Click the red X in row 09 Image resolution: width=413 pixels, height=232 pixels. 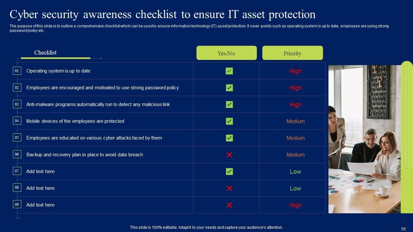click(229, 205)
